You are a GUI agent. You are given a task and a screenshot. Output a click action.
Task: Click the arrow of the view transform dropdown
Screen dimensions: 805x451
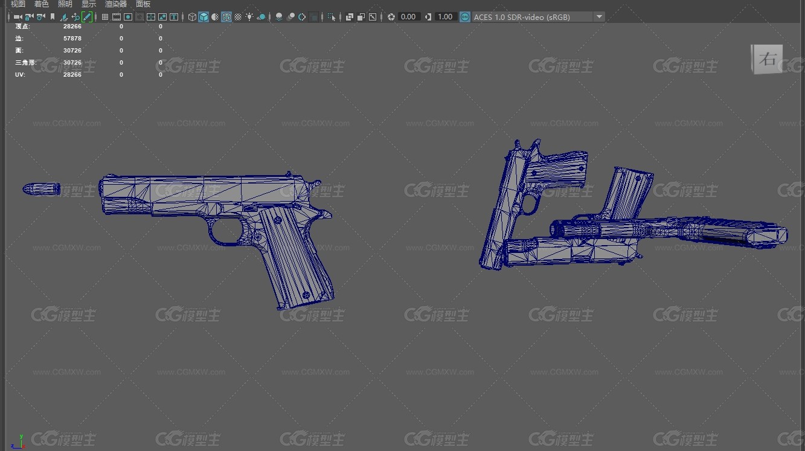pyautogui.click(x=599, y=17)
